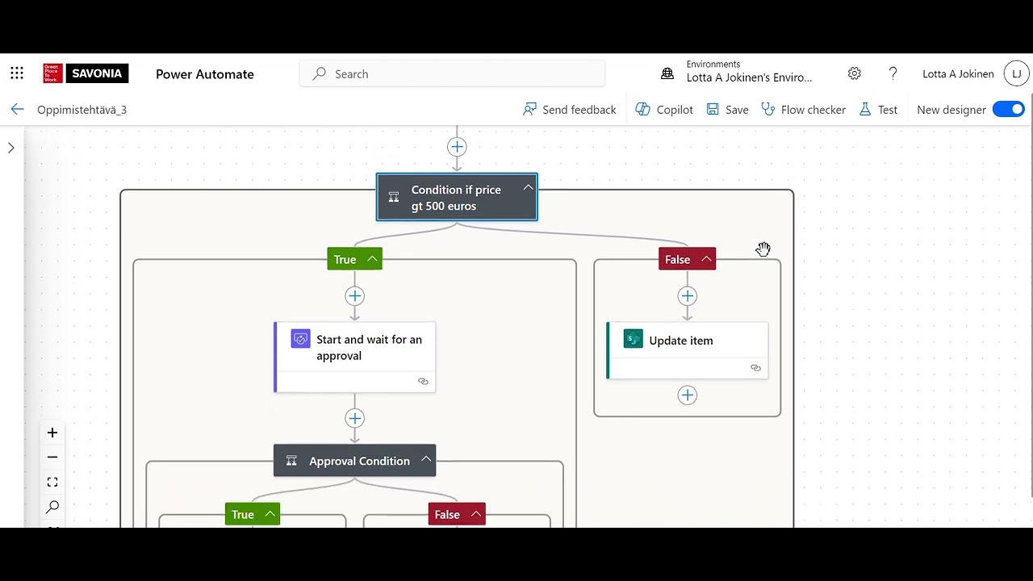Click the condition icon on Approval Condition
The height and width of the screenshot is (581, 1033).
pyautogui.click(x=291, y=461)
